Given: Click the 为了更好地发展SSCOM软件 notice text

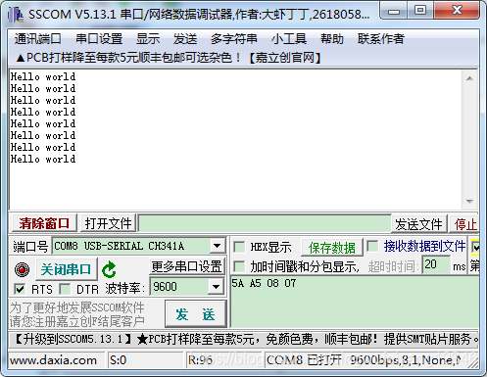Looking at the screenshot, I should click(76, 307).
